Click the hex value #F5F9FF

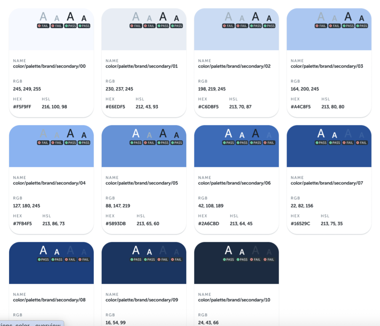22,107
